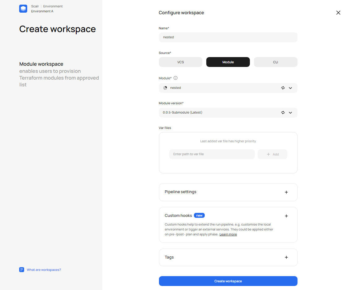Expand the Module dropdown chevron
The height and width of the screenshot is (290, 347).
pos(290,88)
